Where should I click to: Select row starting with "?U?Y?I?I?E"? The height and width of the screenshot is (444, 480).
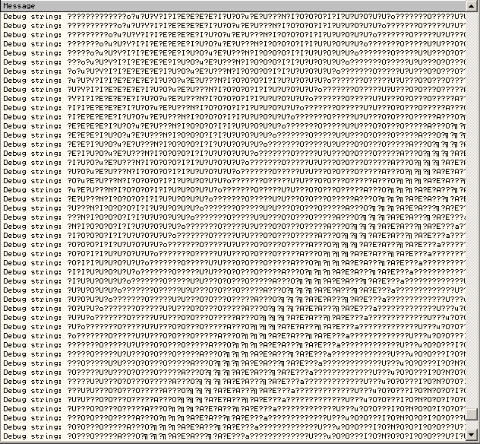[x=228, y=88]
